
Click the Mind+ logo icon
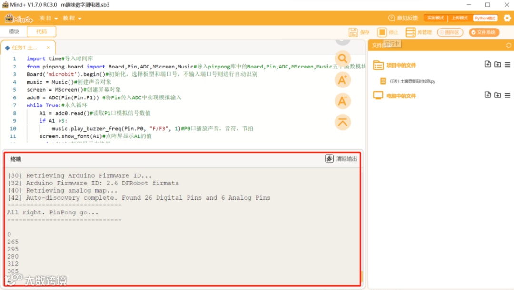pos(19,19)
